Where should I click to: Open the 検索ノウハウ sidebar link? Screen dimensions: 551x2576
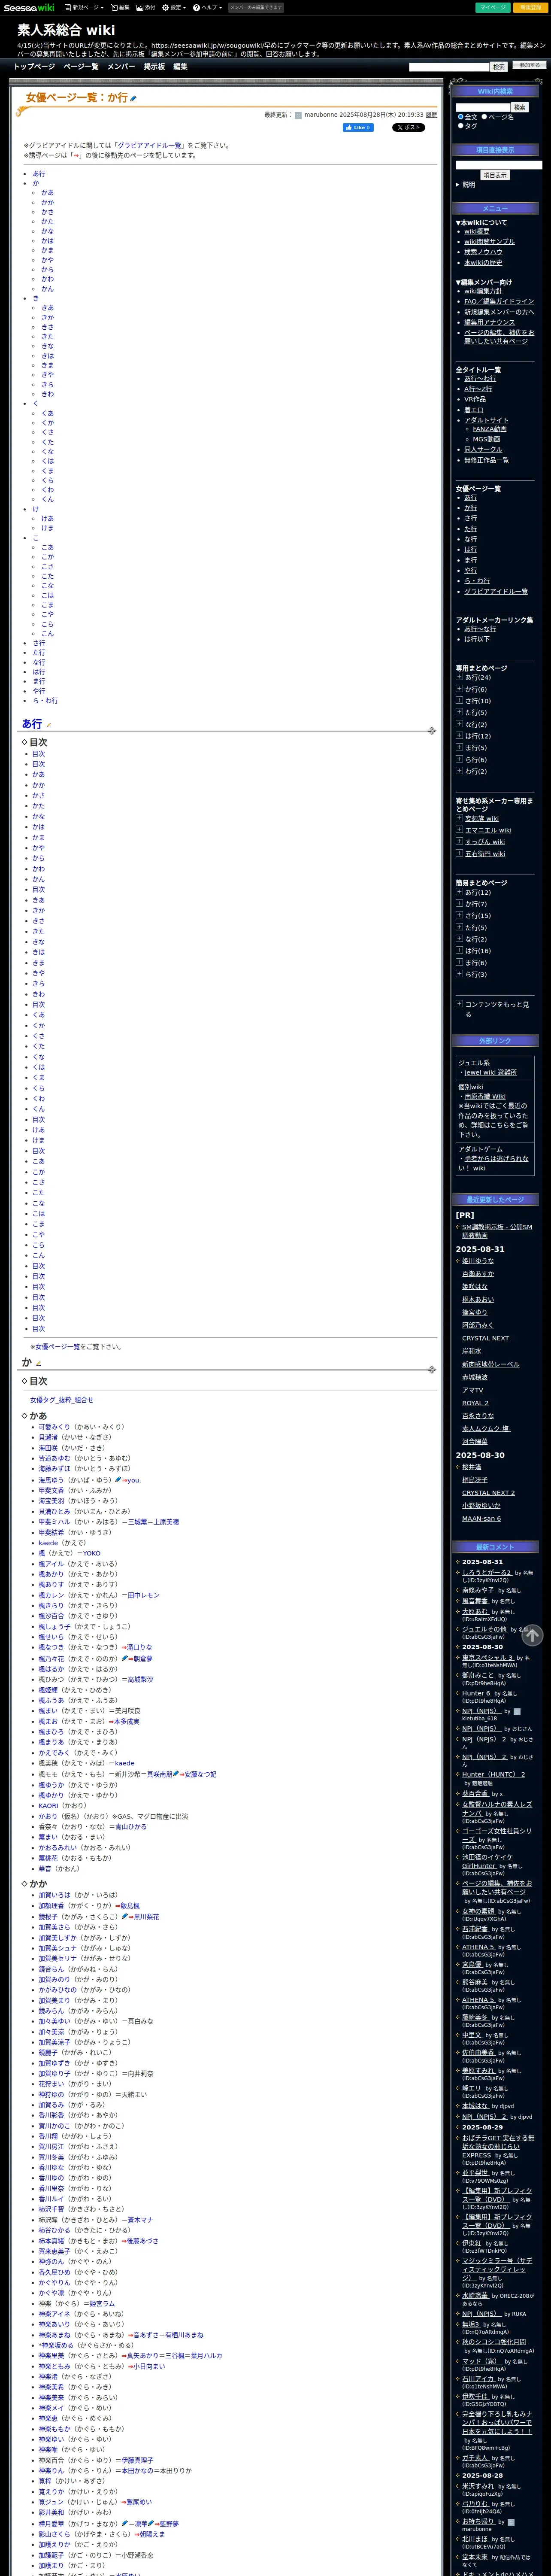483,252
